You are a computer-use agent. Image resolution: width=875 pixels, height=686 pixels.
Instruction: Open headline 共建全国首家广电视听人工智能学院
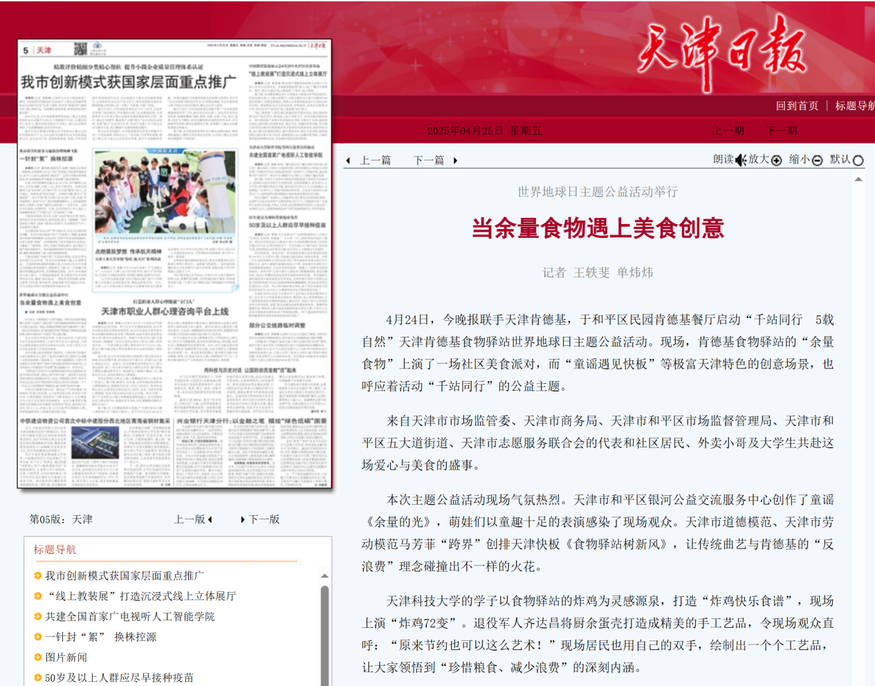click(x=130, y=616)
